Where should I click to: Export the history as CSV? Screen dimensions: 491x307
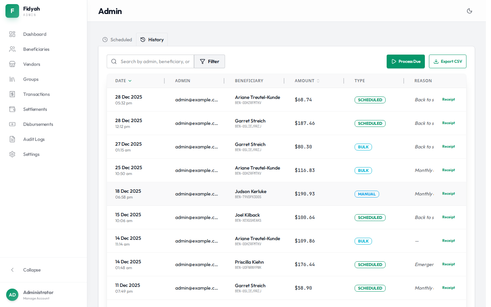448,61
